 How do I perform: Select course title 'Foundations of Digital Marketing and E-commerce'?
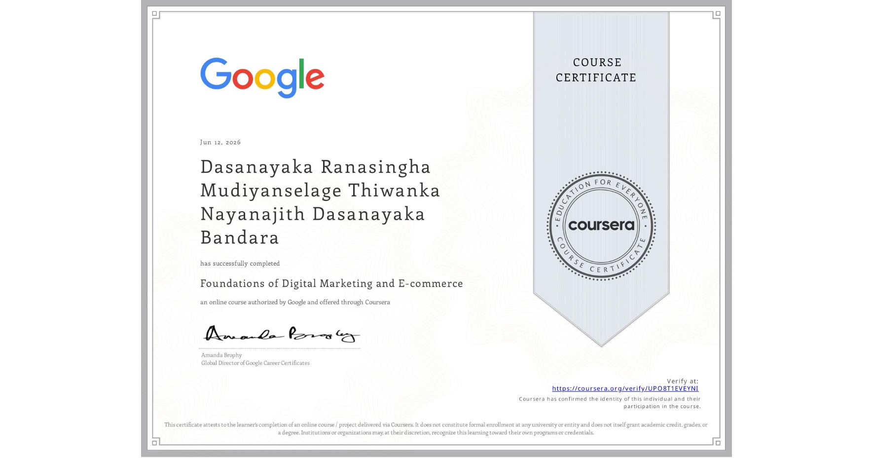pos(331,283)
